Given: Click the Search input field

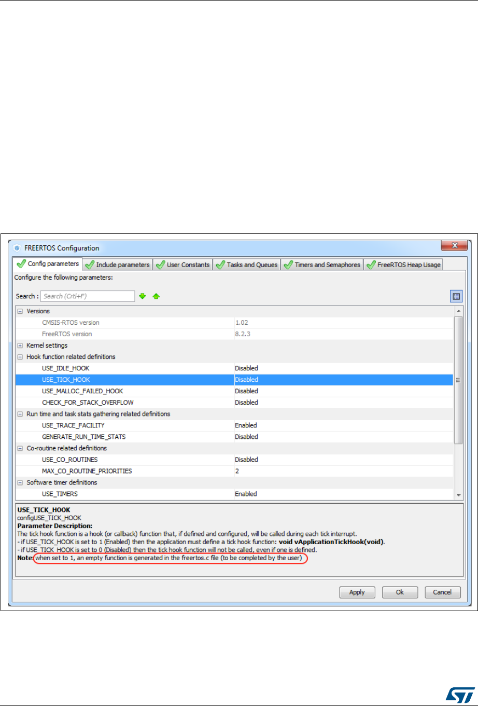Looking at the screenshot, I should pyautogui.click(x=88, y=296).
